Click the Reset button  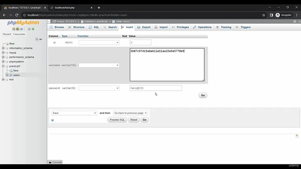click(x=134, y=120)
